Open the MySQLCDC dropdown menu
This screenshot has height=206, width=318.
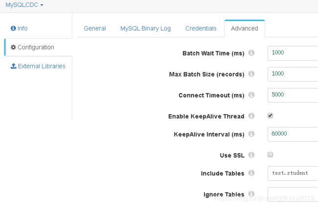pyautogui.click(x=24, y=5)
